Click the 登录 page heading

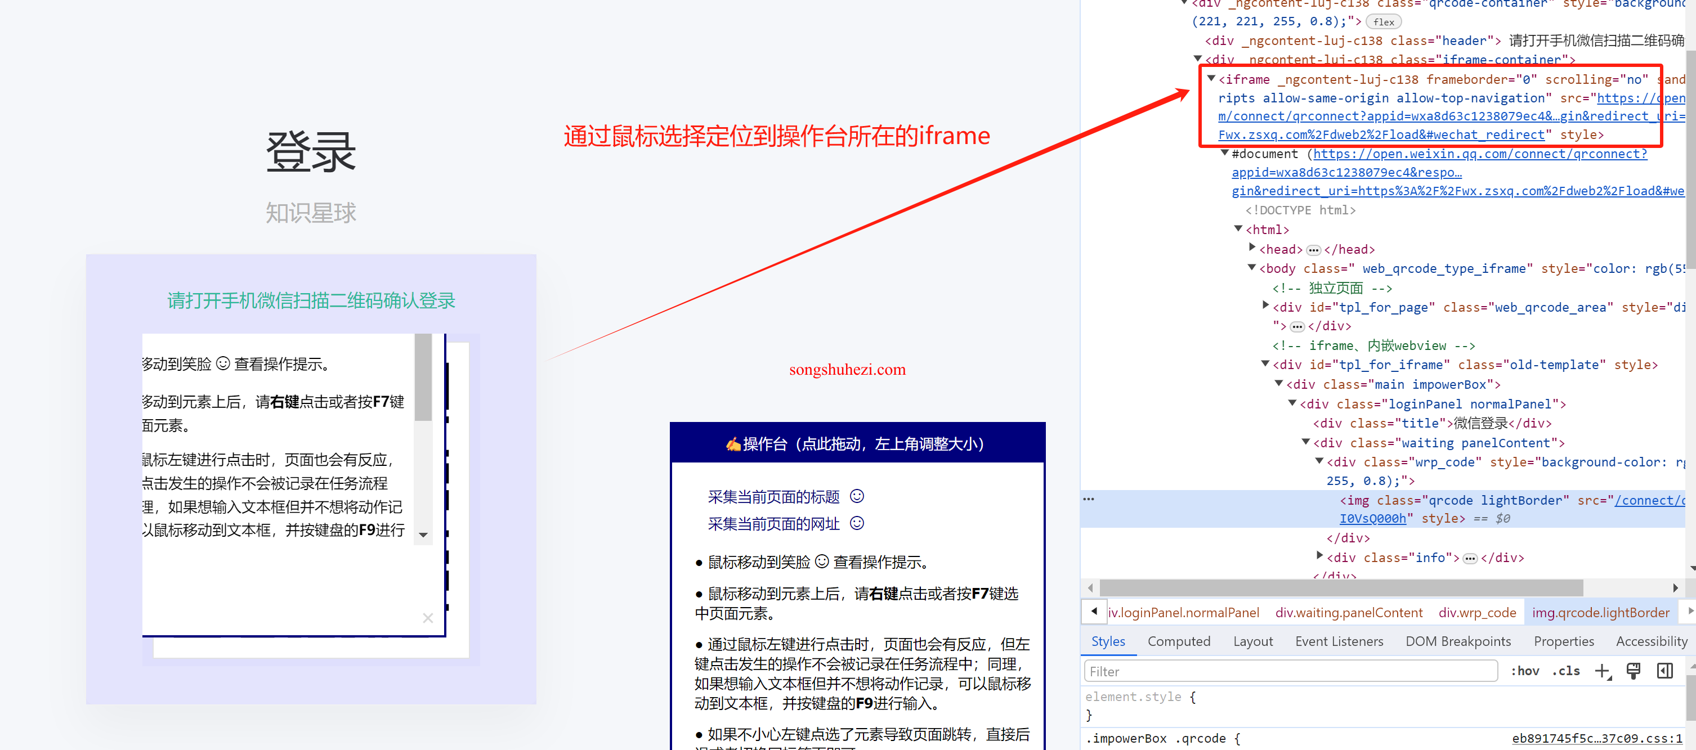[311, 151]
